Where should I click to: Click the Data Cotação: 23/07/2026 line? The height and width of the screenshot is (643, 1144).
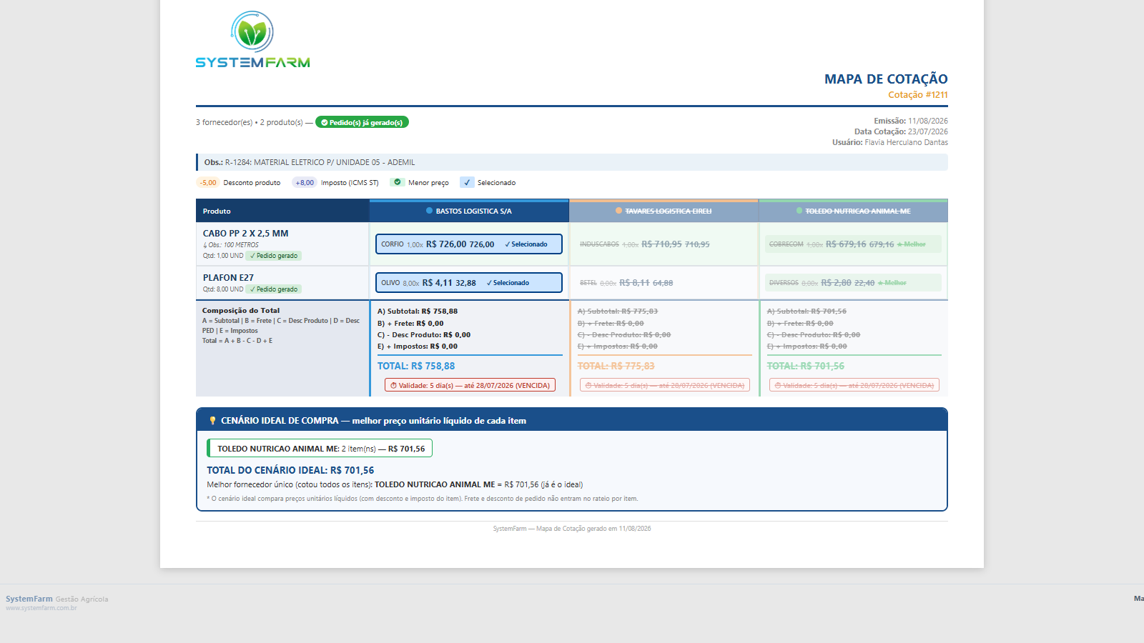click(901, 131)
